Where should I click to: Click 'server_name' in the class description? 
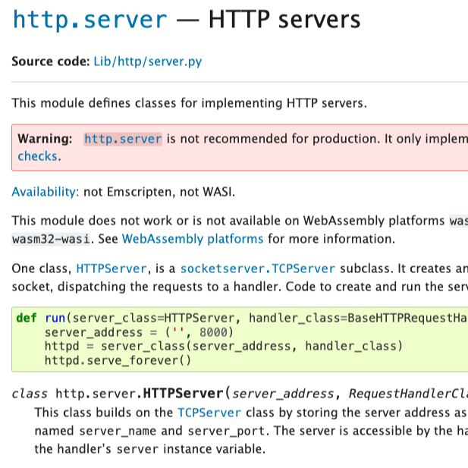pos(118,431)
